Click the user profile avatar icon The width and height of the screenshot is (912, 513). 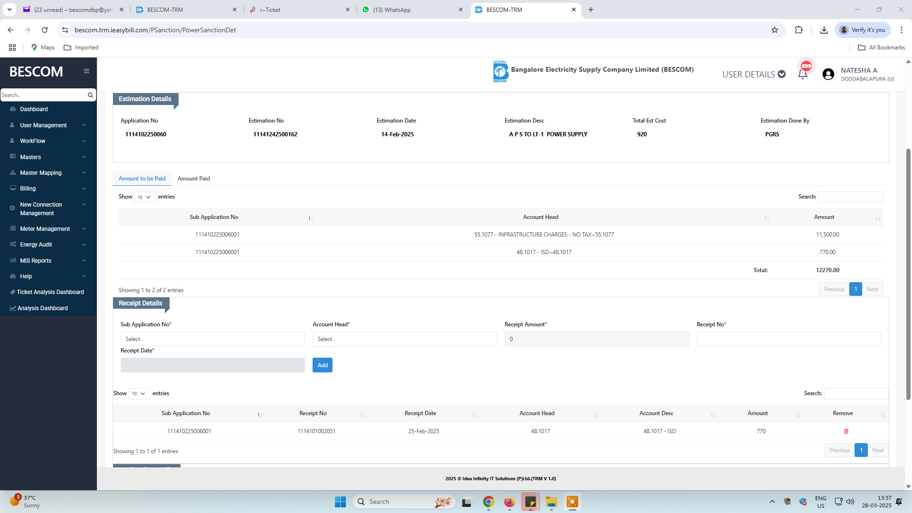tap(828, 74)
